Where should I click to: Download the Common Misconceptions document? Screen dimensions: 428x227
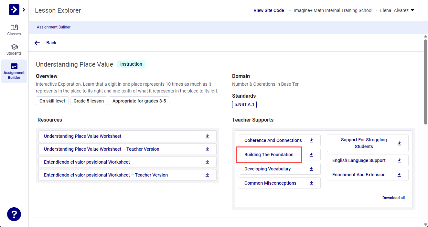point(311,183)
